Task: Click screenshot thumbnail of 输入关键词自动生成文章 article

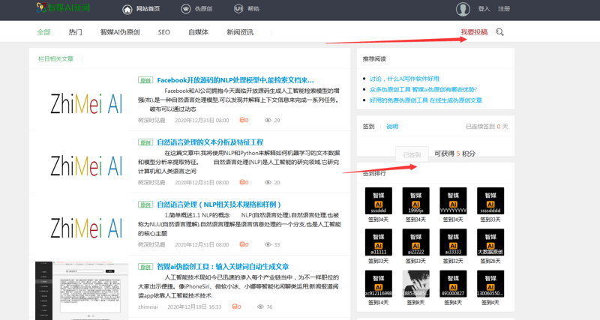Action: [x=82, y=291]
